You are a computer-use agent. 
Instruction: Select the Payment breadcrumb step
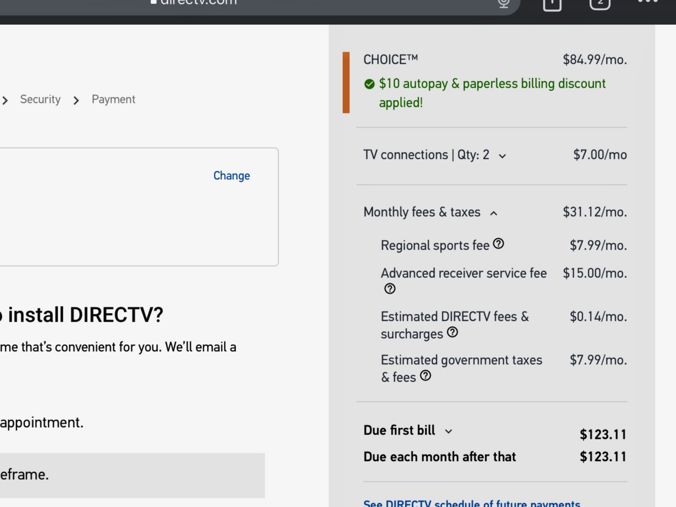point(113,100)
